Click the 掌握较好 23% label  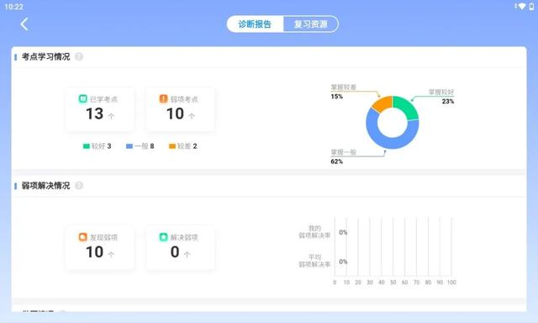(441, 97)
